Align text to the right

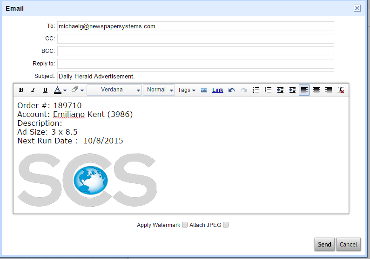point(329,90)
